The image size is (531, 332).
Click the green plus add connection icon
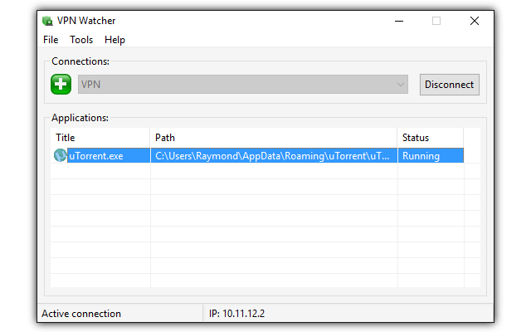[x=61, y=85]
